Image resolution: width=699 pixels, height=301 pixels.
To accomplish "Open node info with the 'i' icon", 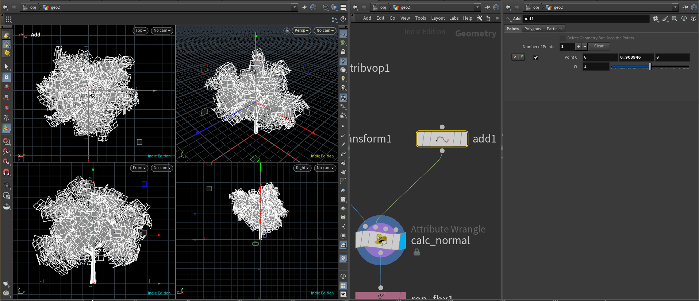I will tap(684, 19).
